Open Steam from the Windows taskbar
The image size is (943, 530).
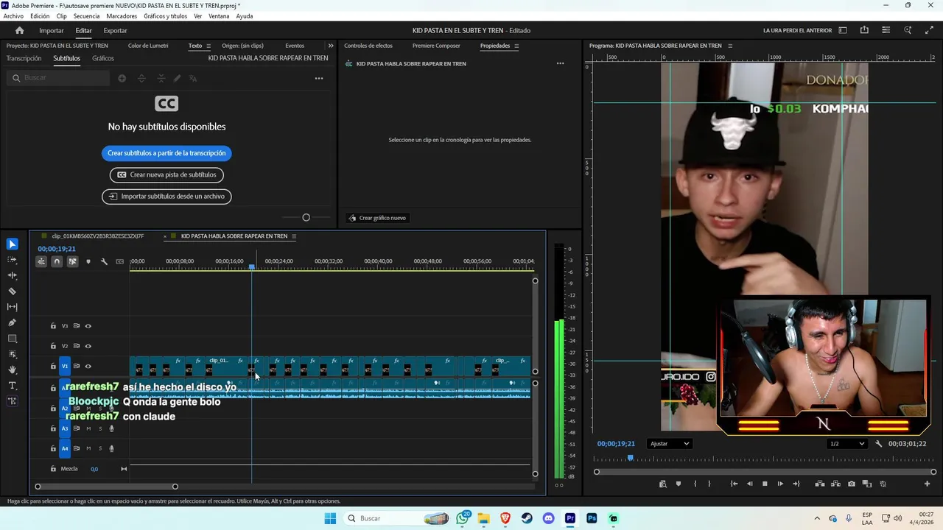527,518
